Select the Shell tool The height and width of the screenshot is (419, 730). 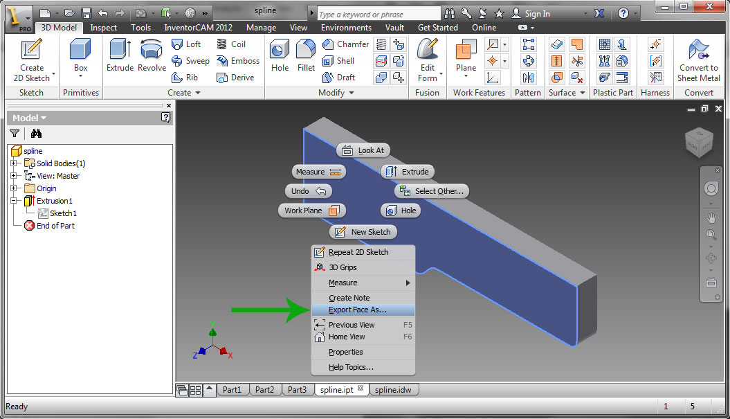tap(338, 61)
